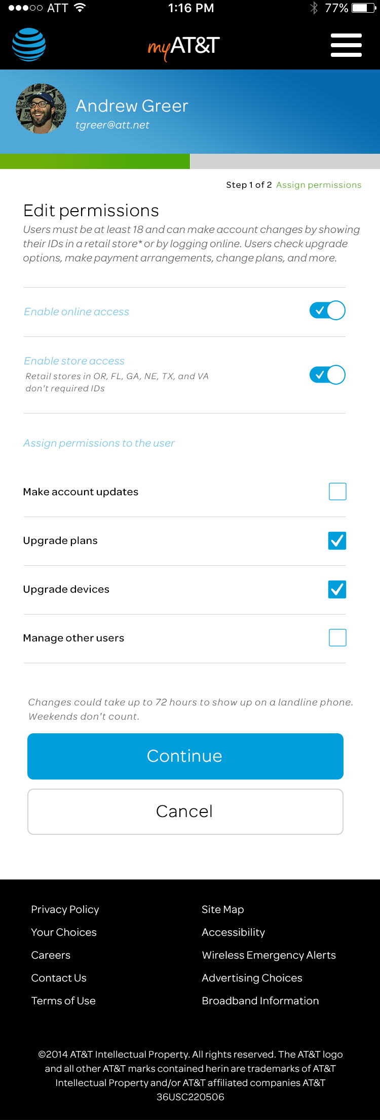Open the hamburger menu icon
The height and width of the screenshot is (1120, 380).
(x=346, y=45)
